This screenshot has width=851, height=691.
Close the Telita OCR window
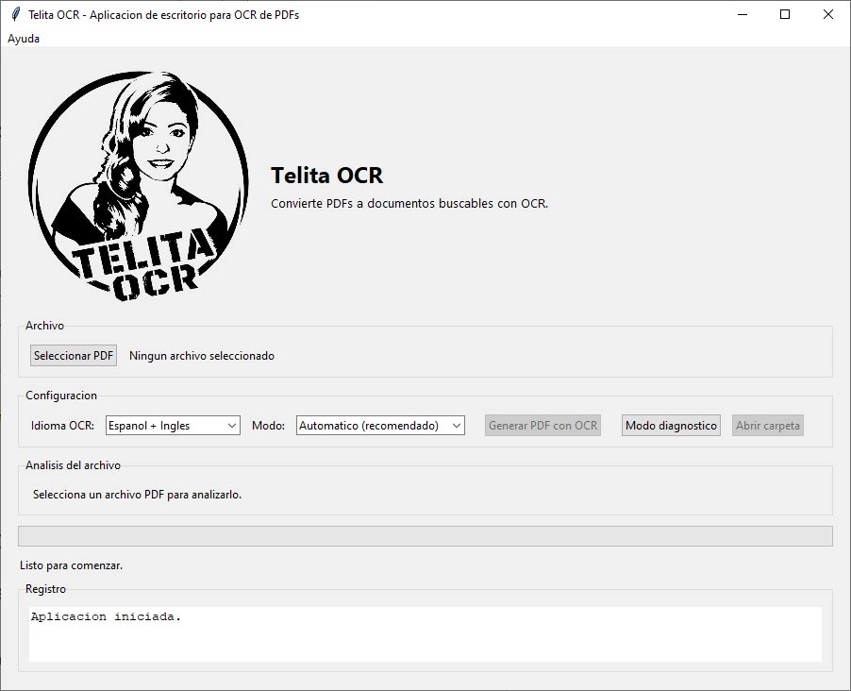click(x=828, y=14)
